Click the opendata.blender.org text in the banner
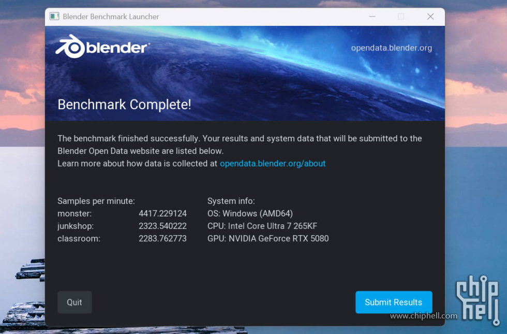The width and height of the screenshot is (507, 334). pos(391,48)
